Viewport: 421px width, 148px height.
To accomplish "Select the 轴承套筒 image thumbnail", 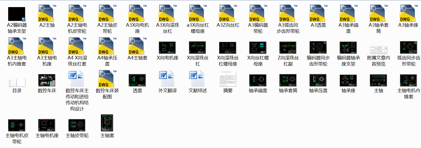I will click(288, 80).
